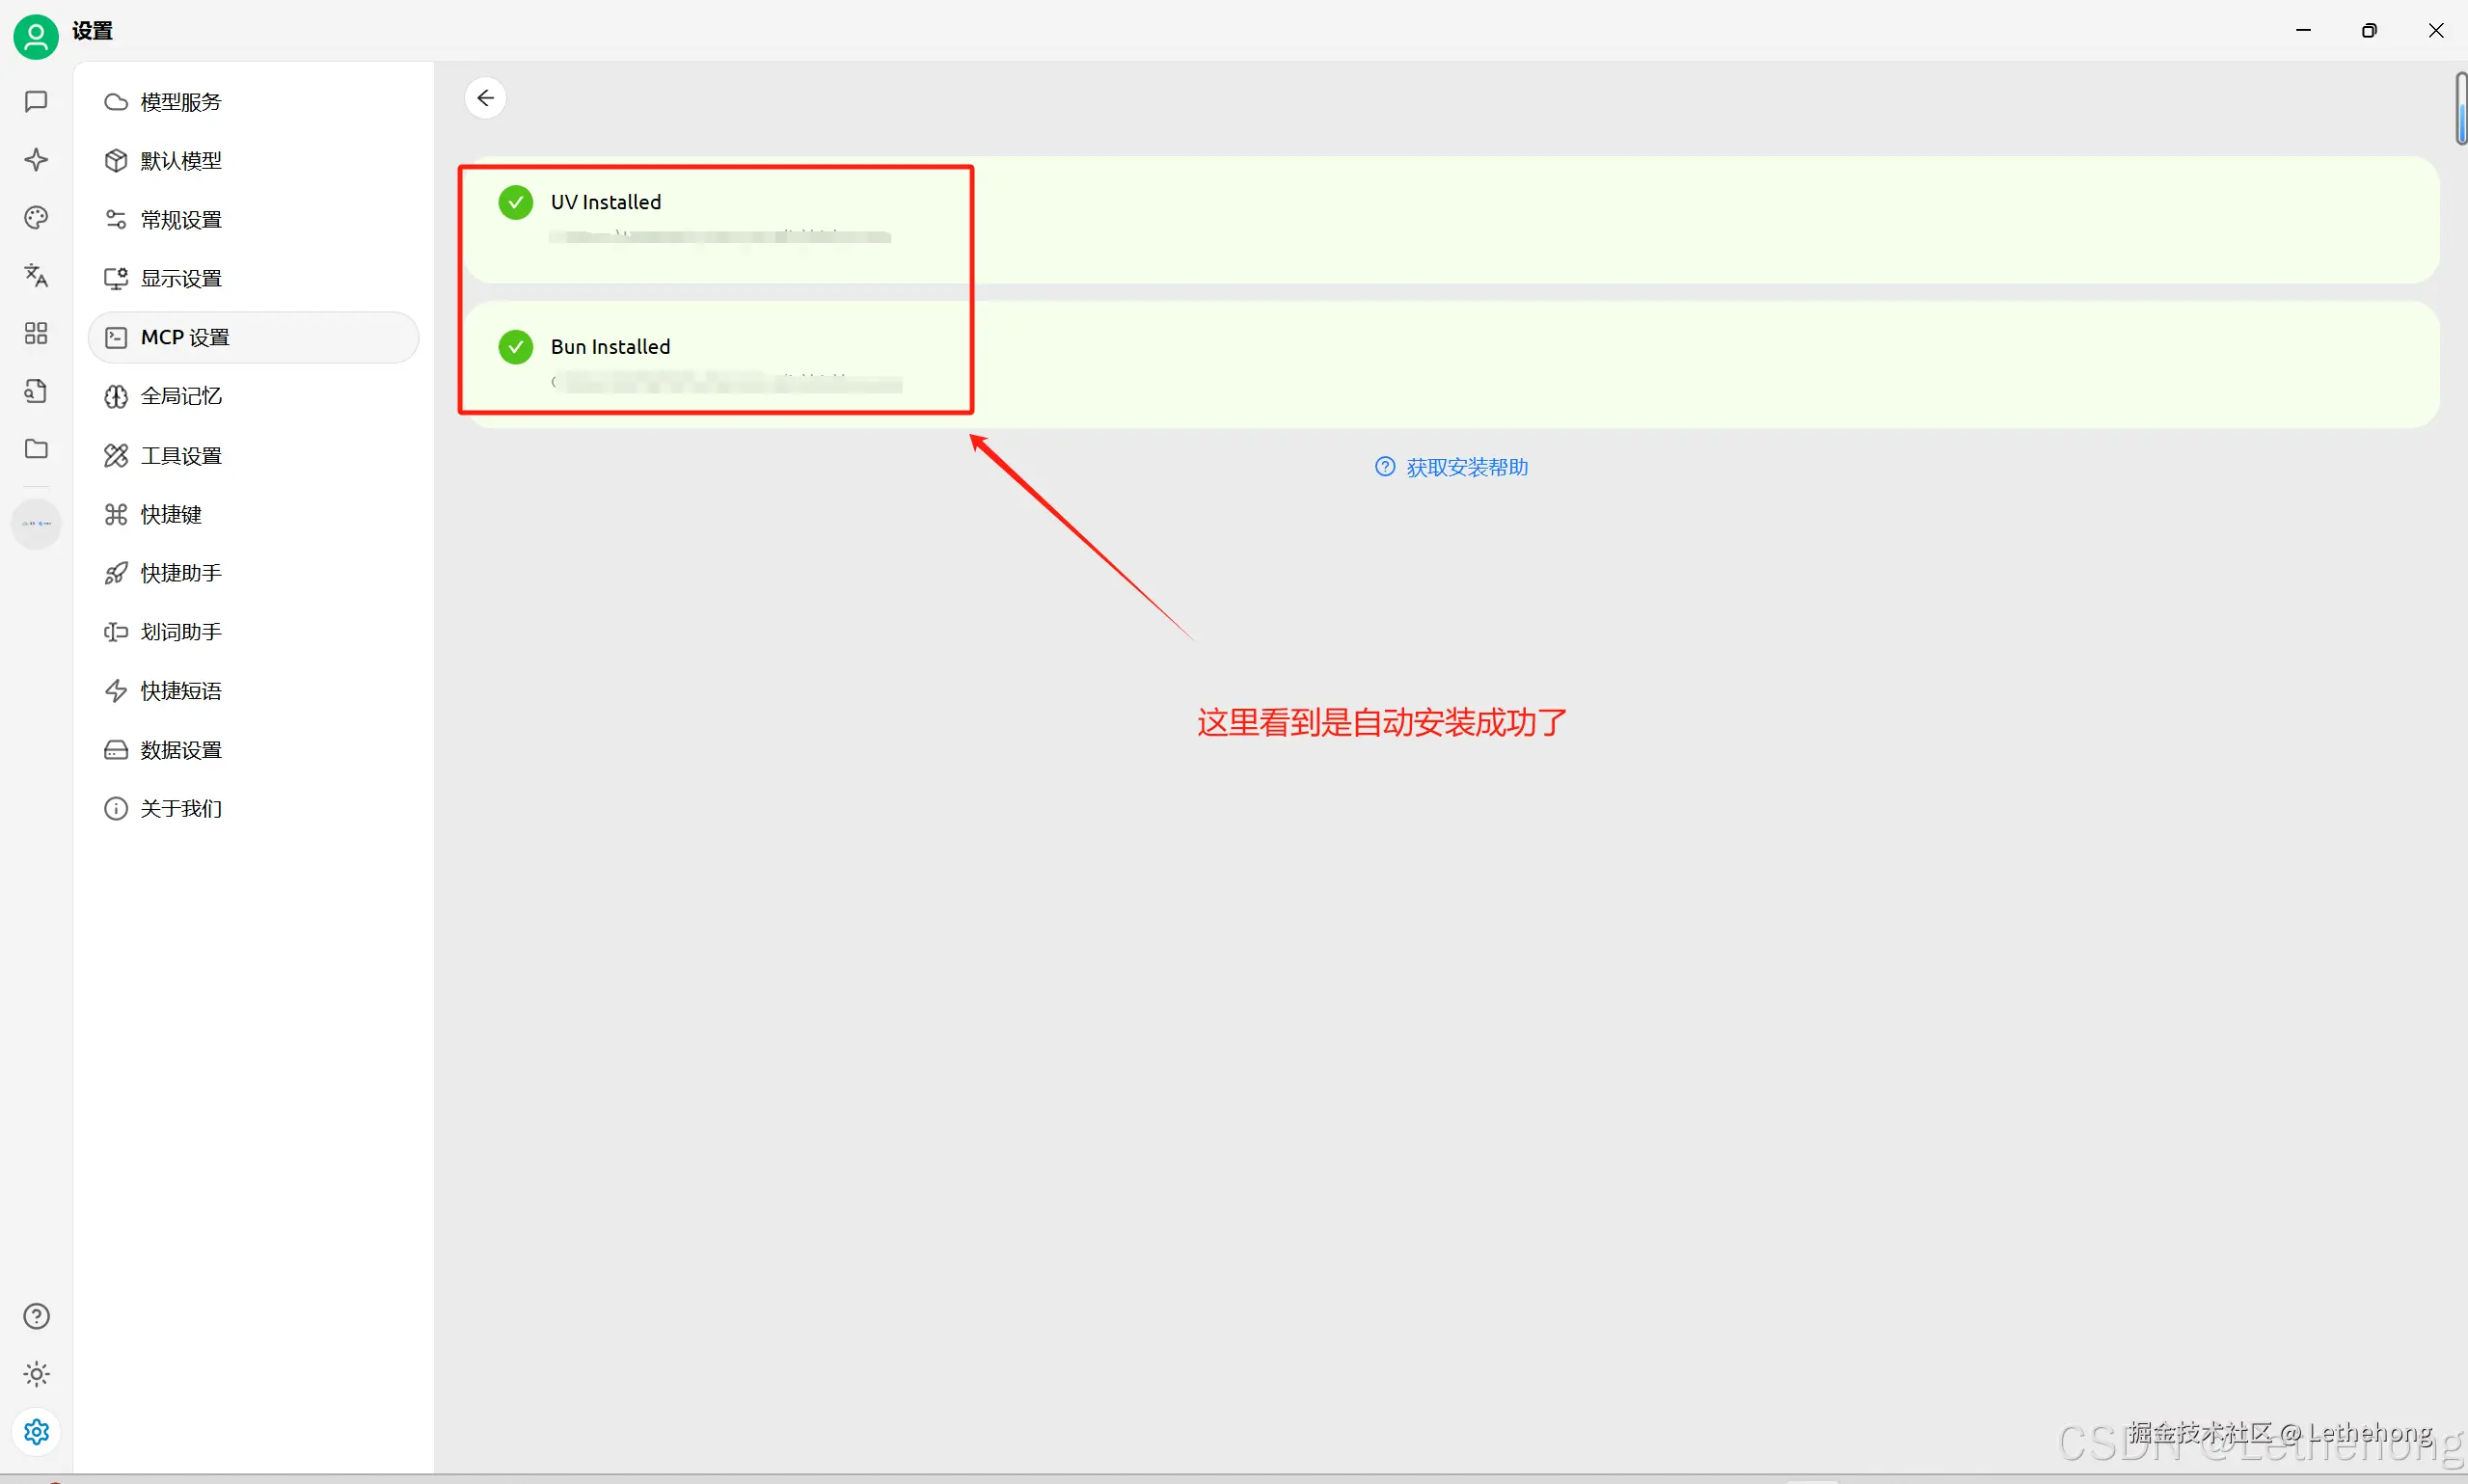The width and height of the screenshot is (2468, 1484).
Task: Select 模型服务 settings item
Action: pyautogui.click(x=180, y=102)
